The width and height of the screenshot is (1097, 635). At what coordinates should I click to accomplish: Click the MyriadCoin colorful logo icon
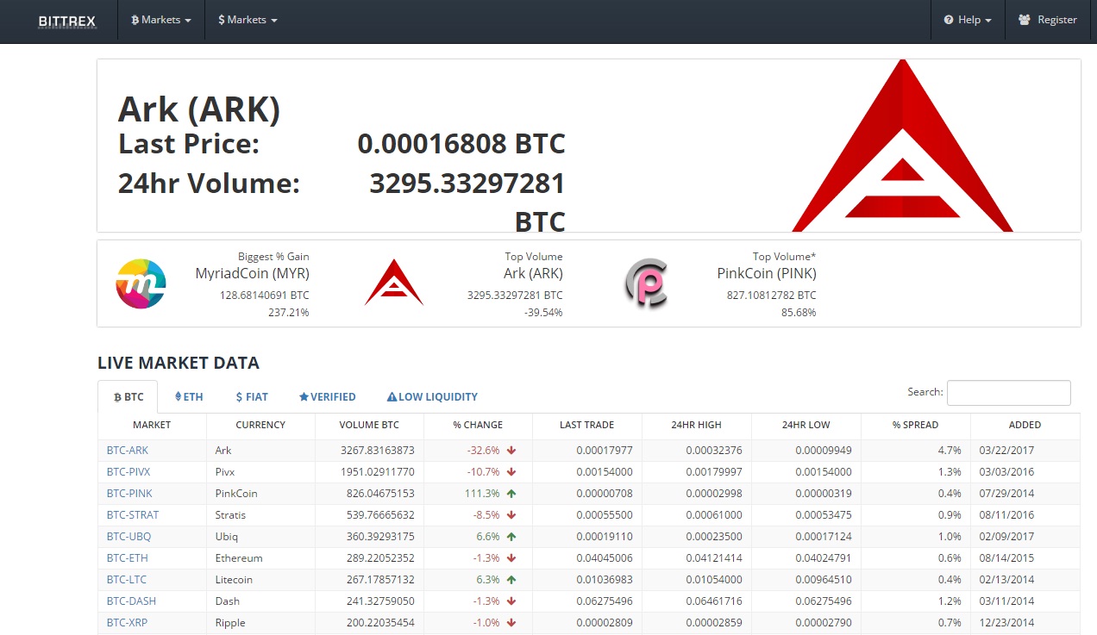(141, 283)
